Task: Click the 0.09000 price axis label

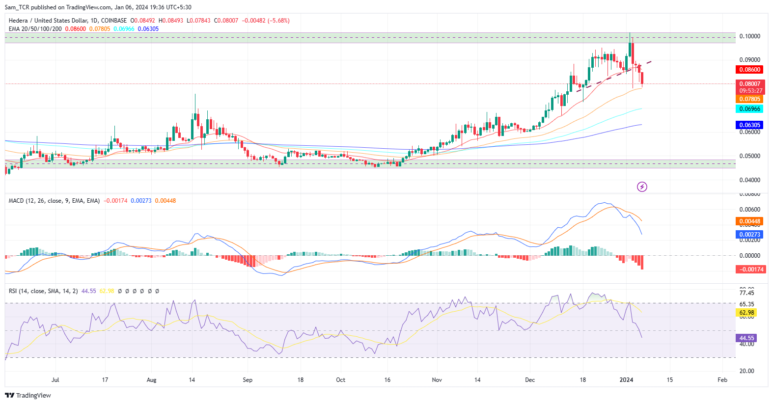Action: [750, 60]
